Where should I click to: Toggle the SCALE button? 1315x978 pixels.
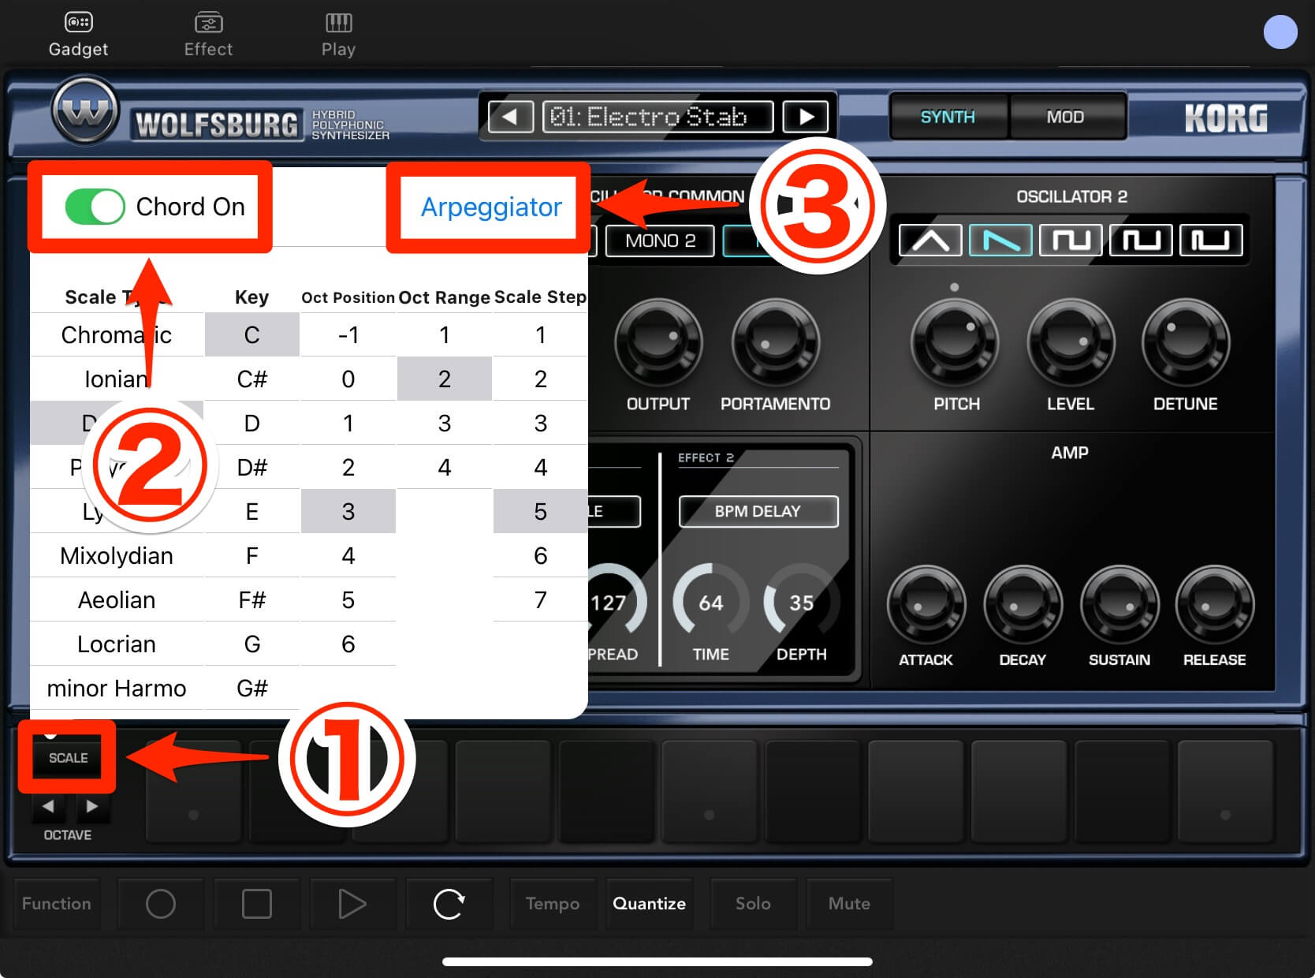(x=68, y=757)
